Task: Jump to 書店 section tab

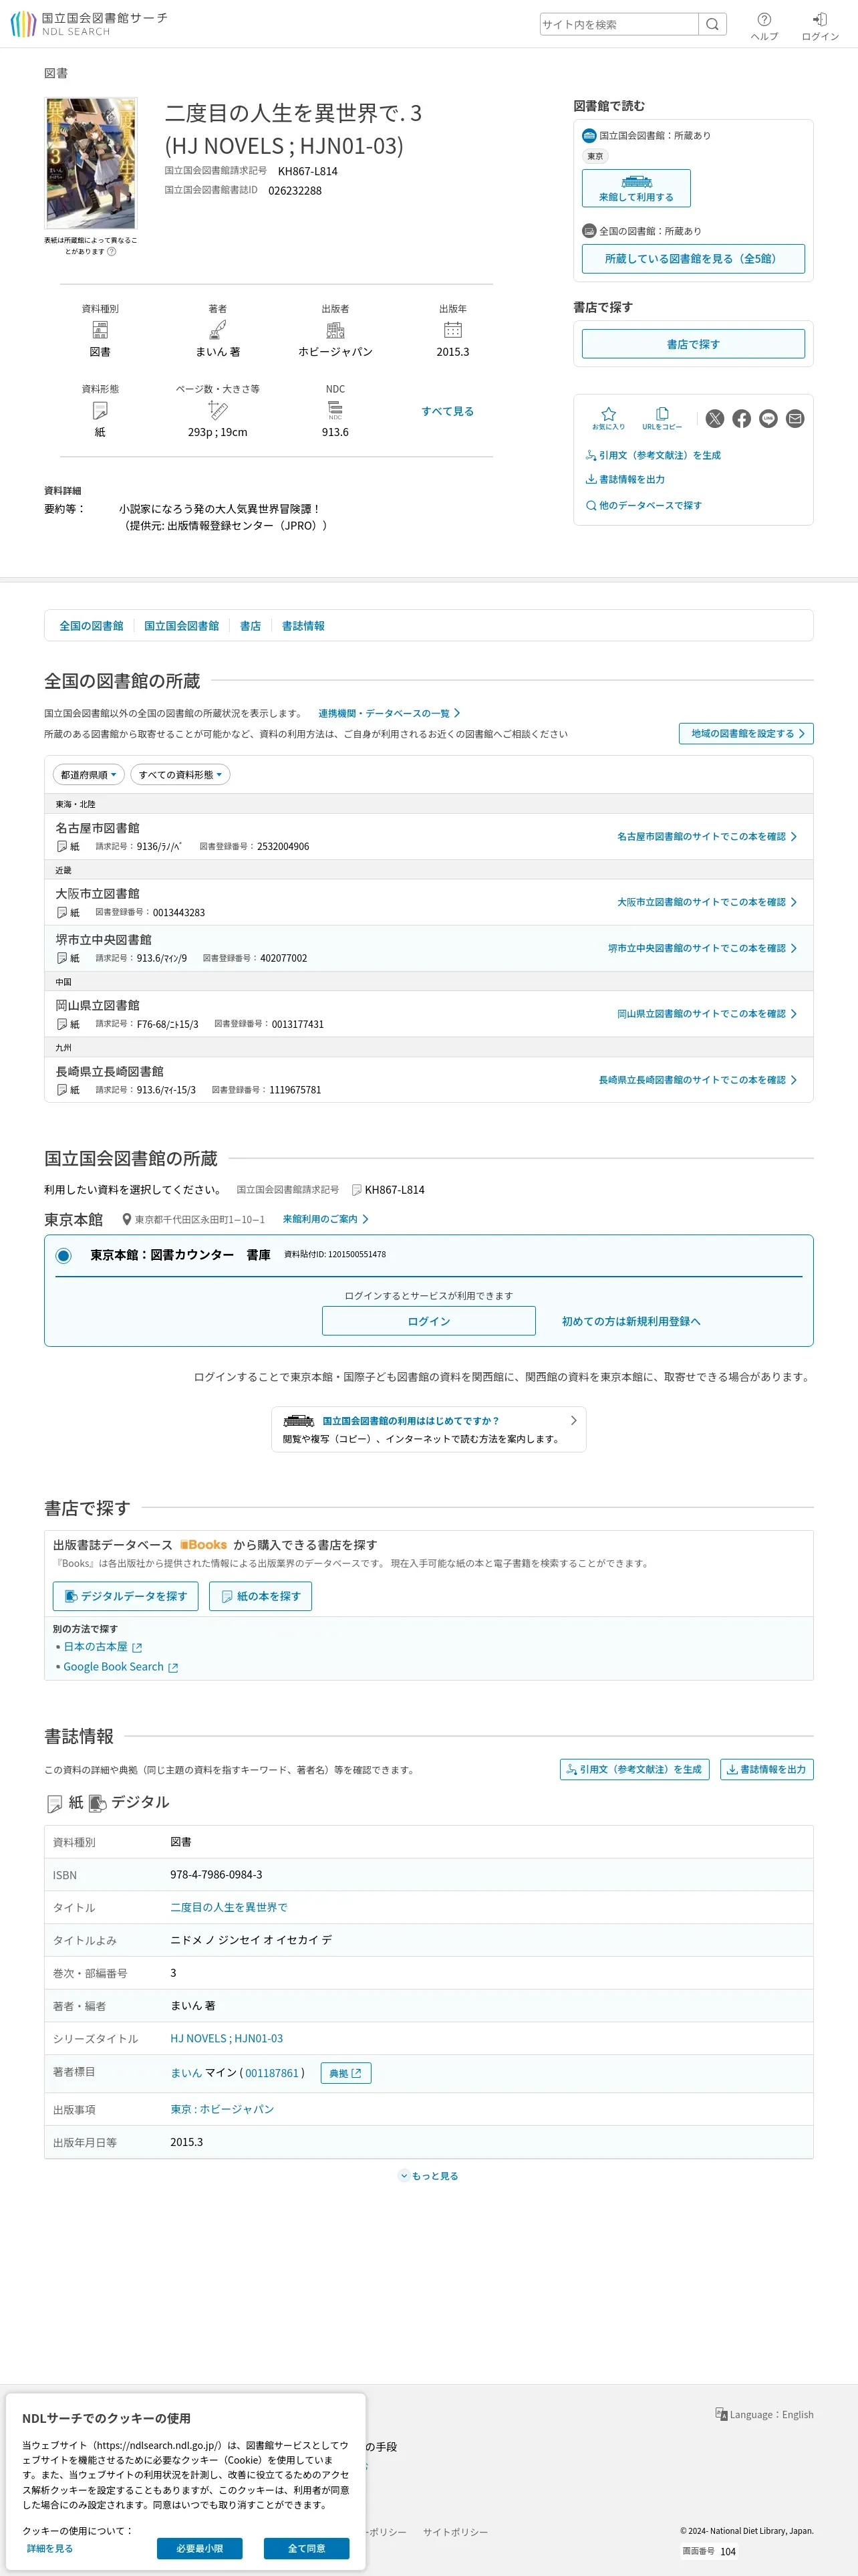Action: 250,626
